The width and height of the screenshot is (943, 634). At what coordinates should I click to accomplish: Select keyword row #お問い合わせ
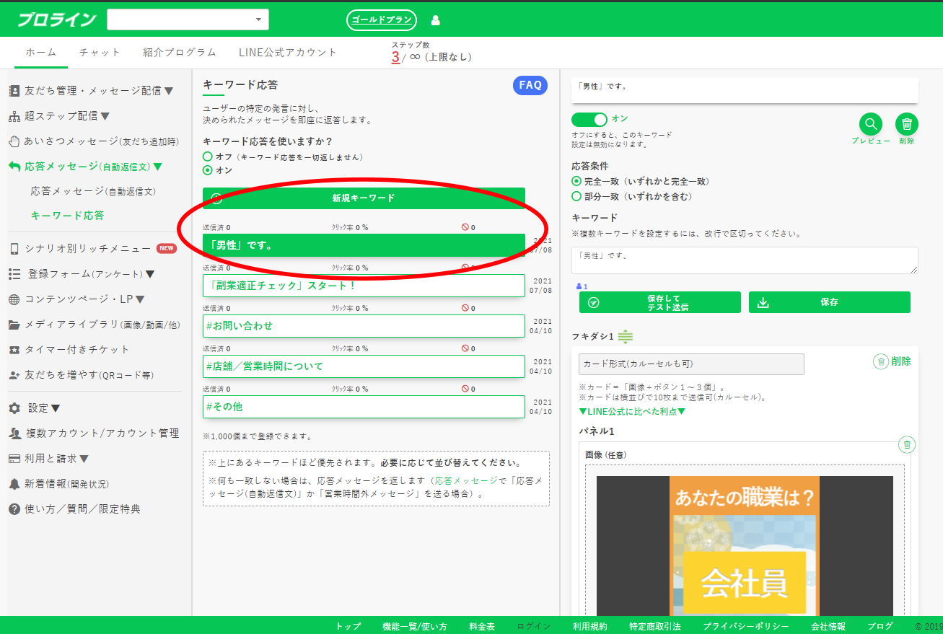(x=364, y=326)
